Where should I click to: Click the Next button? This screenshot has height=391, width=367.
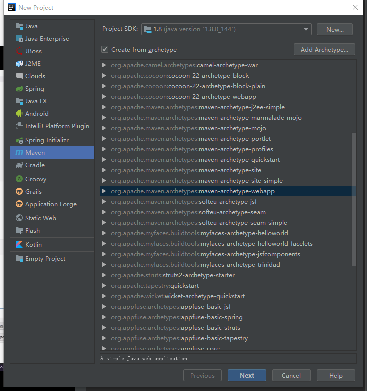pos(247,375)
